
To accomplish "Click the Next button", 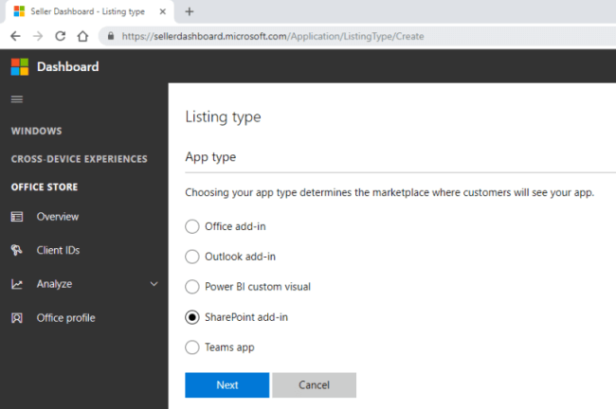I will tap(227, 385).
